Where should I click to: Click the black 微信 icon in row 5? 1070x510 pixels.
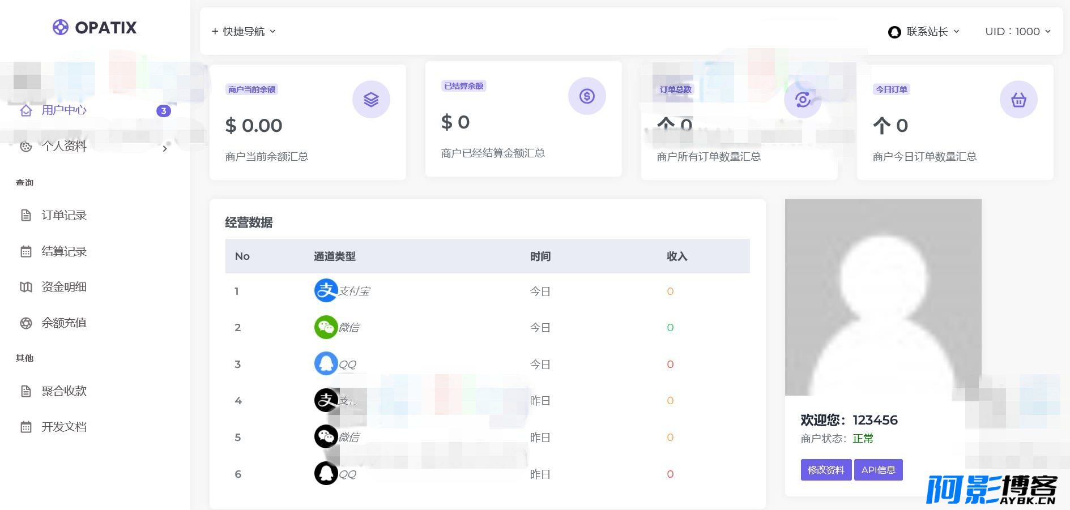pos(326,437)
